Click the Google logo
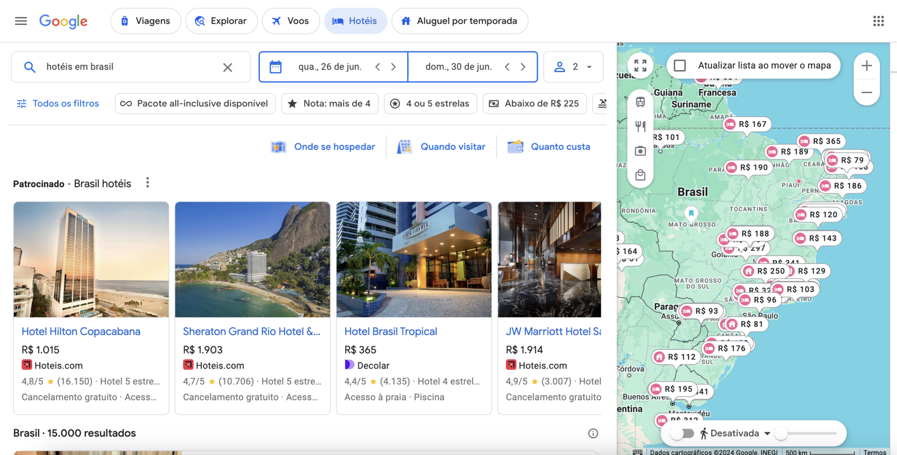Image resolution: width=897 pixels, height=455 pixels. [x=64, y=21]
